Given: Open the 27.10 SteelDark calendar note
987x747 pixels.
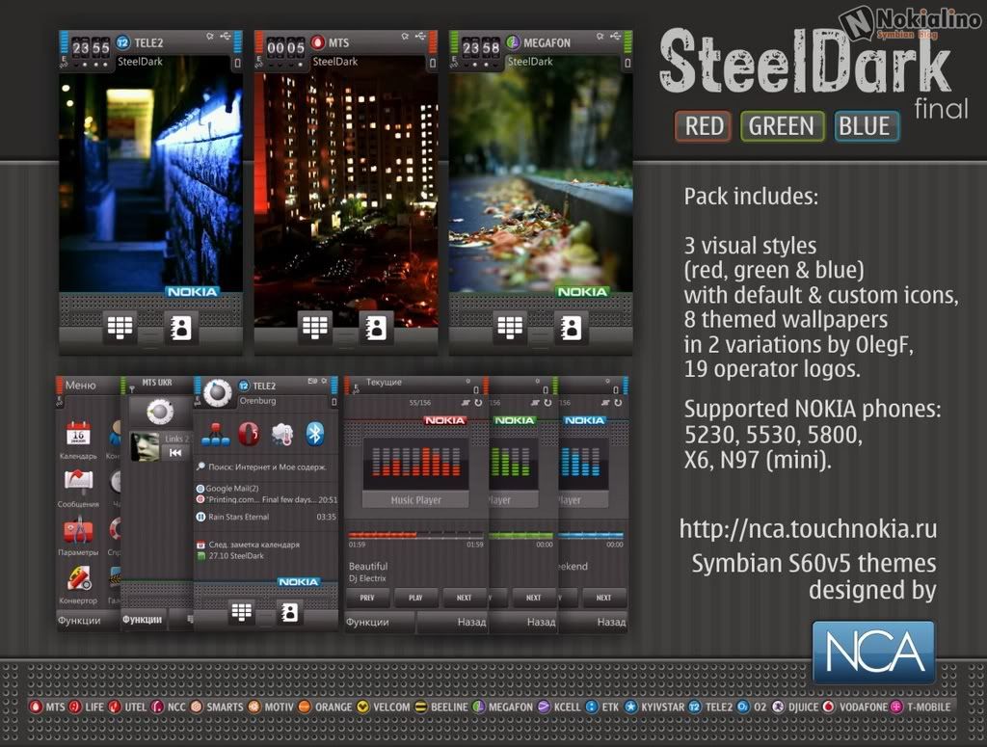Looking at the screenshot, I should click(266, 556).
